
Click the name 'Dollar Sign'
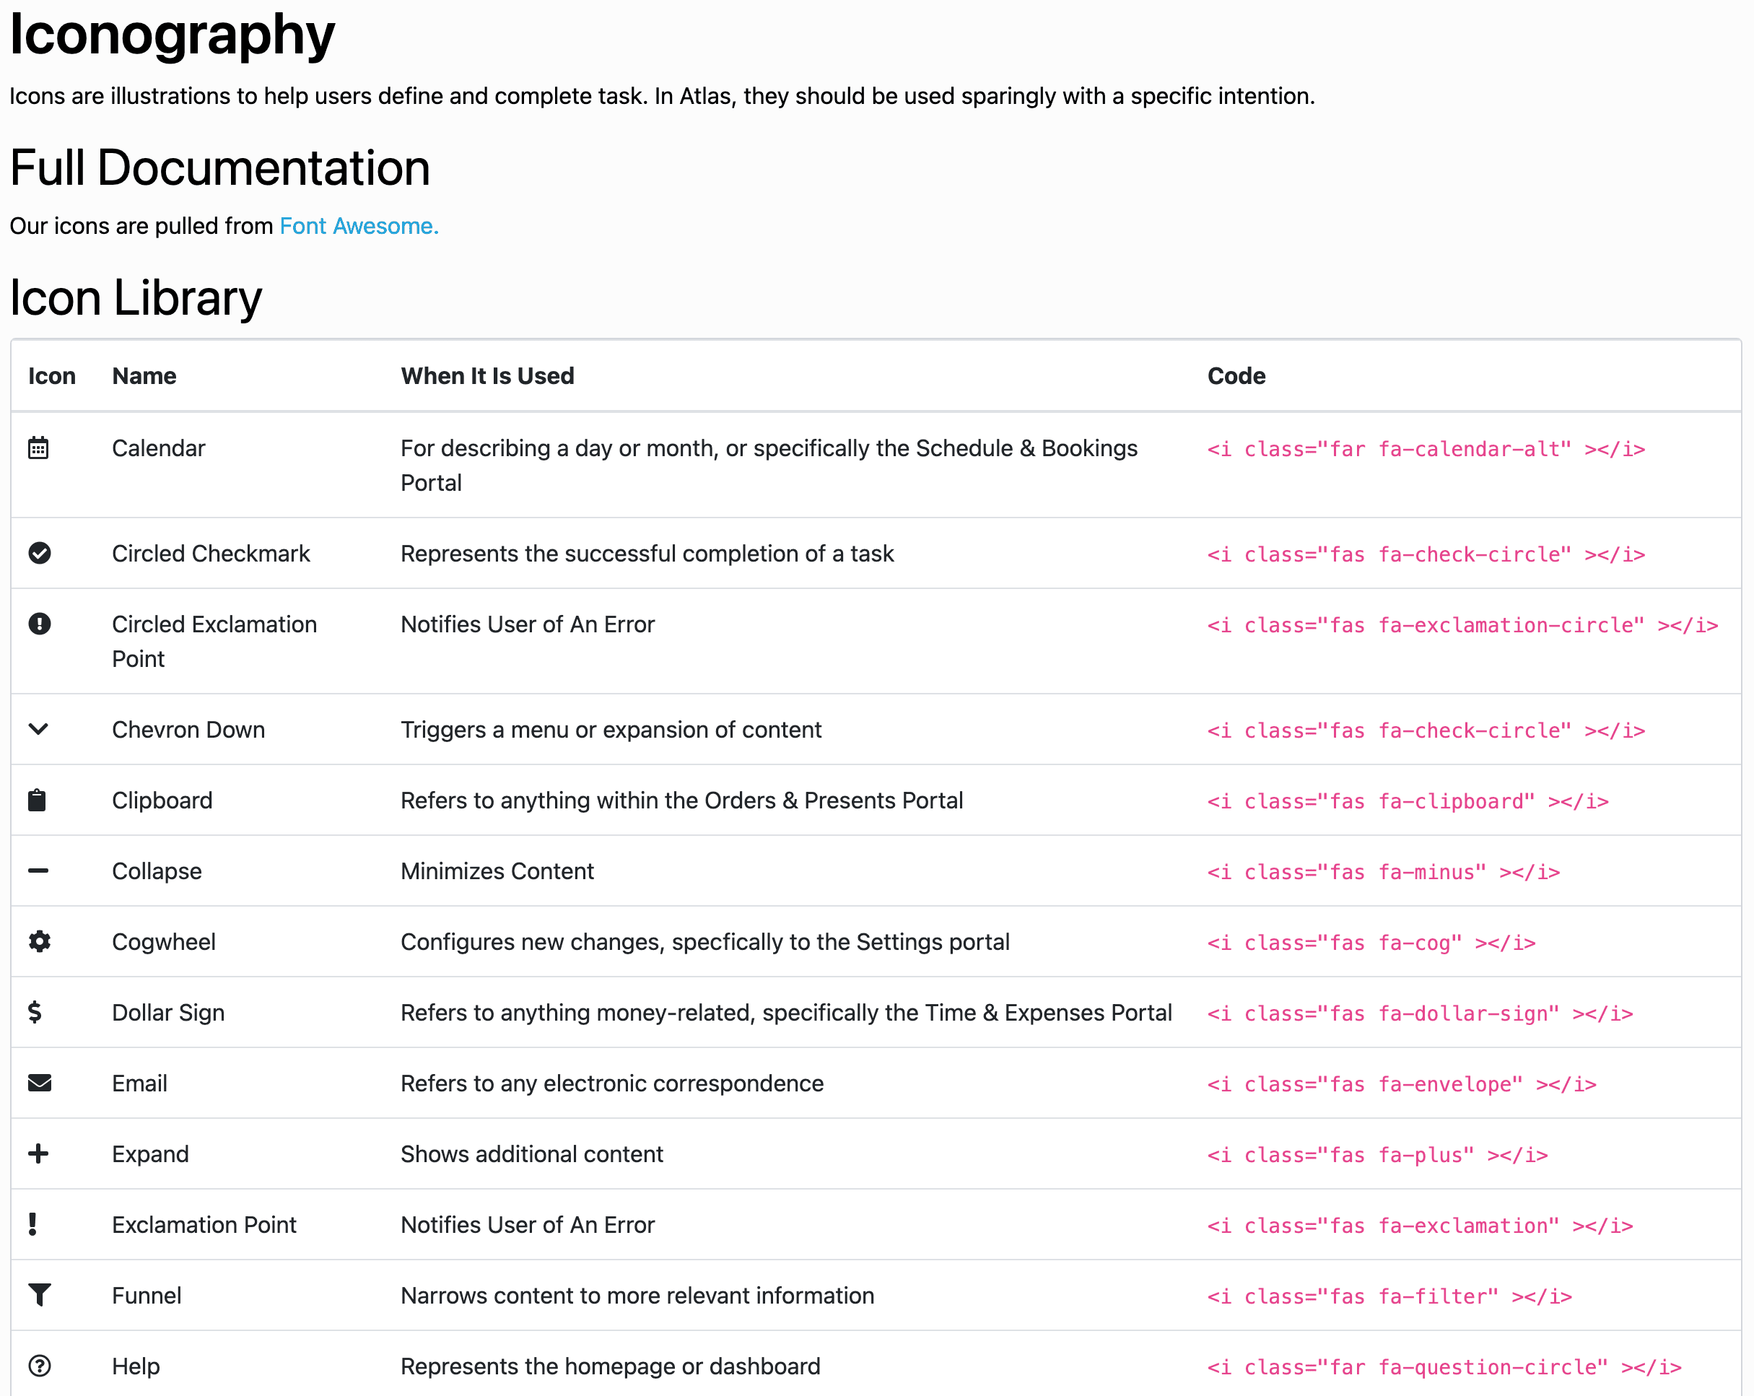coord(168,1013)
